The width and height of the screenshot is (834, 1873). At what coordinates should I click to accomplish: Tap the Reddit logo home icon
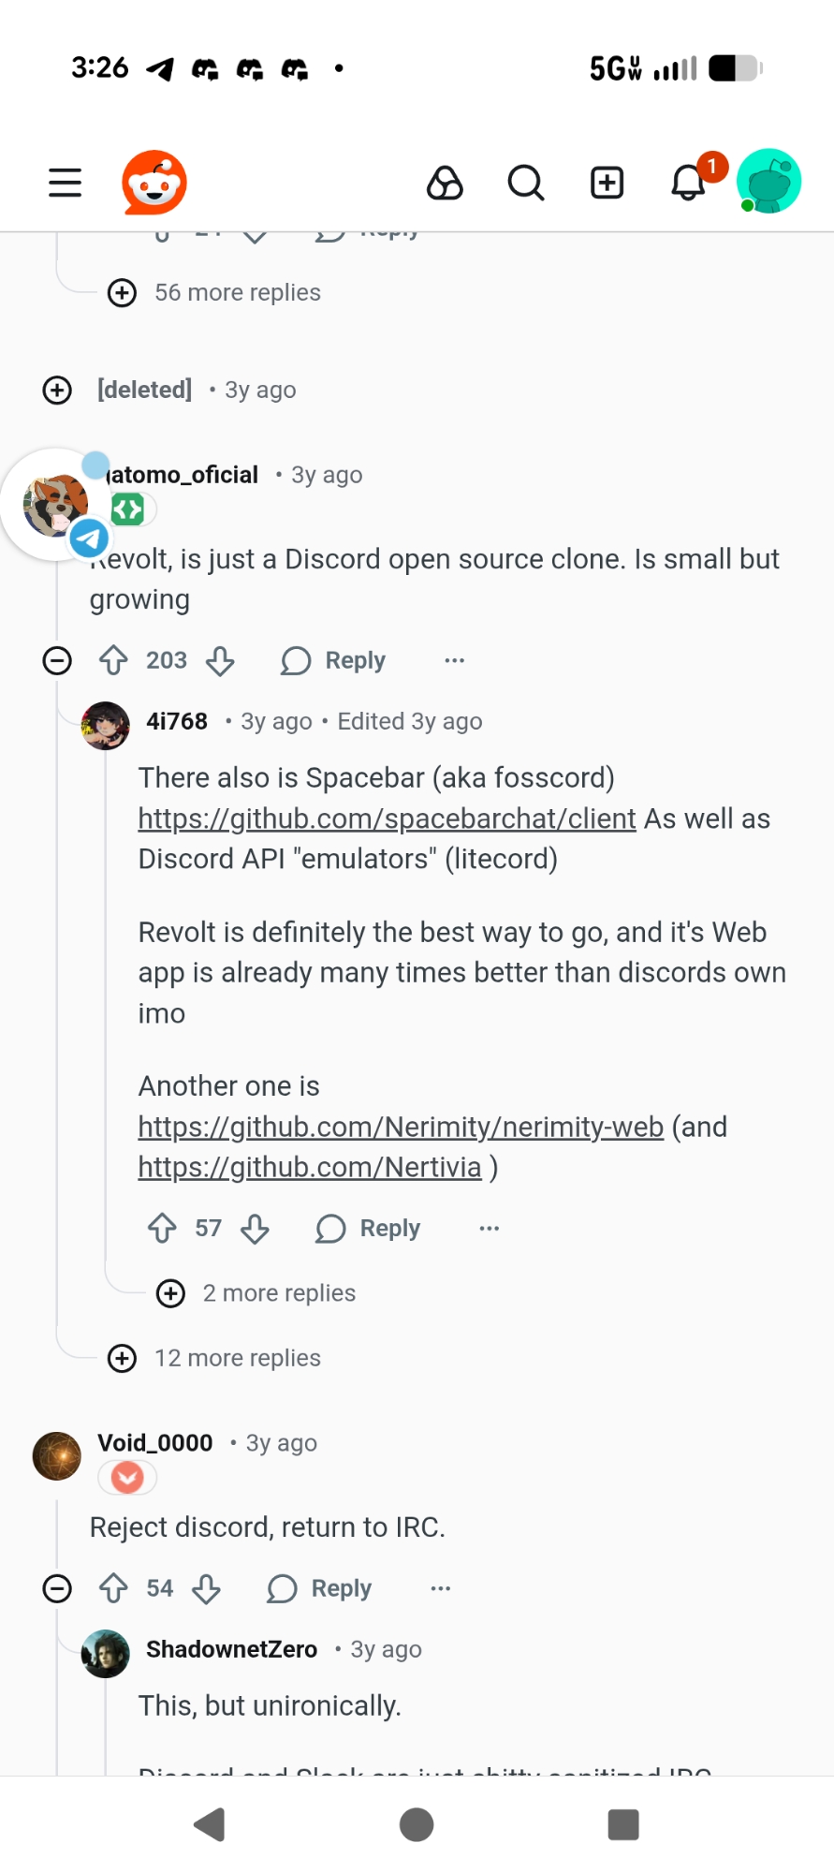pos(154,183)
